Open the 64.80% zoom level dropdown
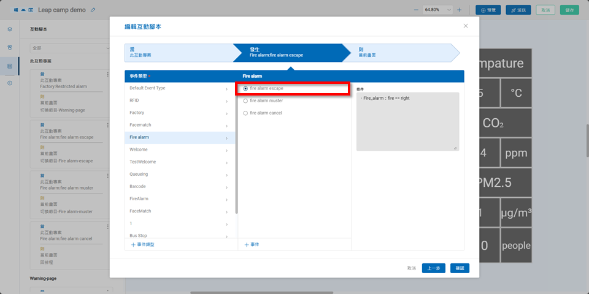This screenshot has width=589, height=294. coord(438,10)
